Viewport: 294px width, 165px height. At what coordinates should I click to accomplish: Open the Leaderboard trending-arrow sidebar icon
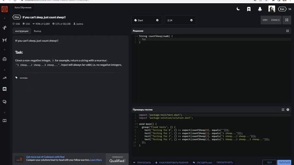[5, 78]
